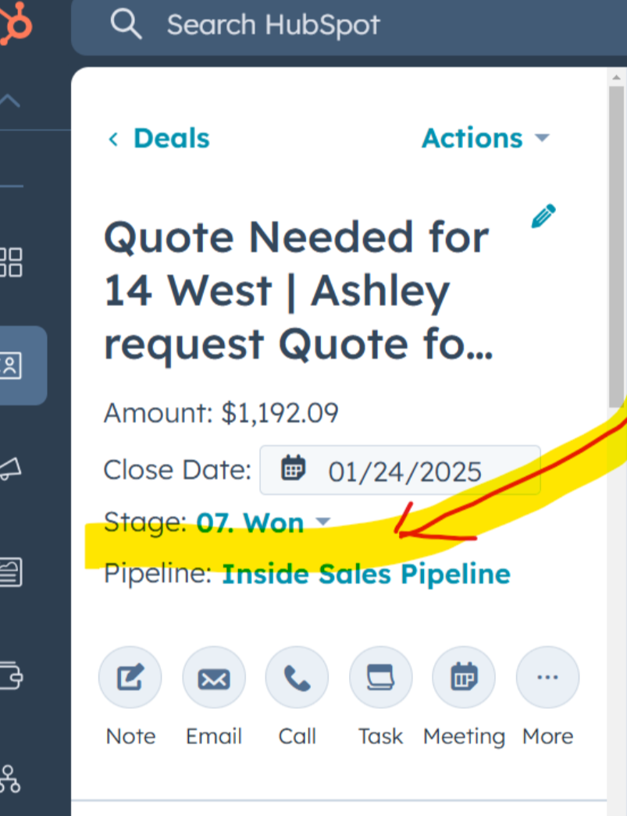Open the Inside Sales Pipeline link
The width and height of the screenshot is (627, 816).
click(x=365, y=573)
